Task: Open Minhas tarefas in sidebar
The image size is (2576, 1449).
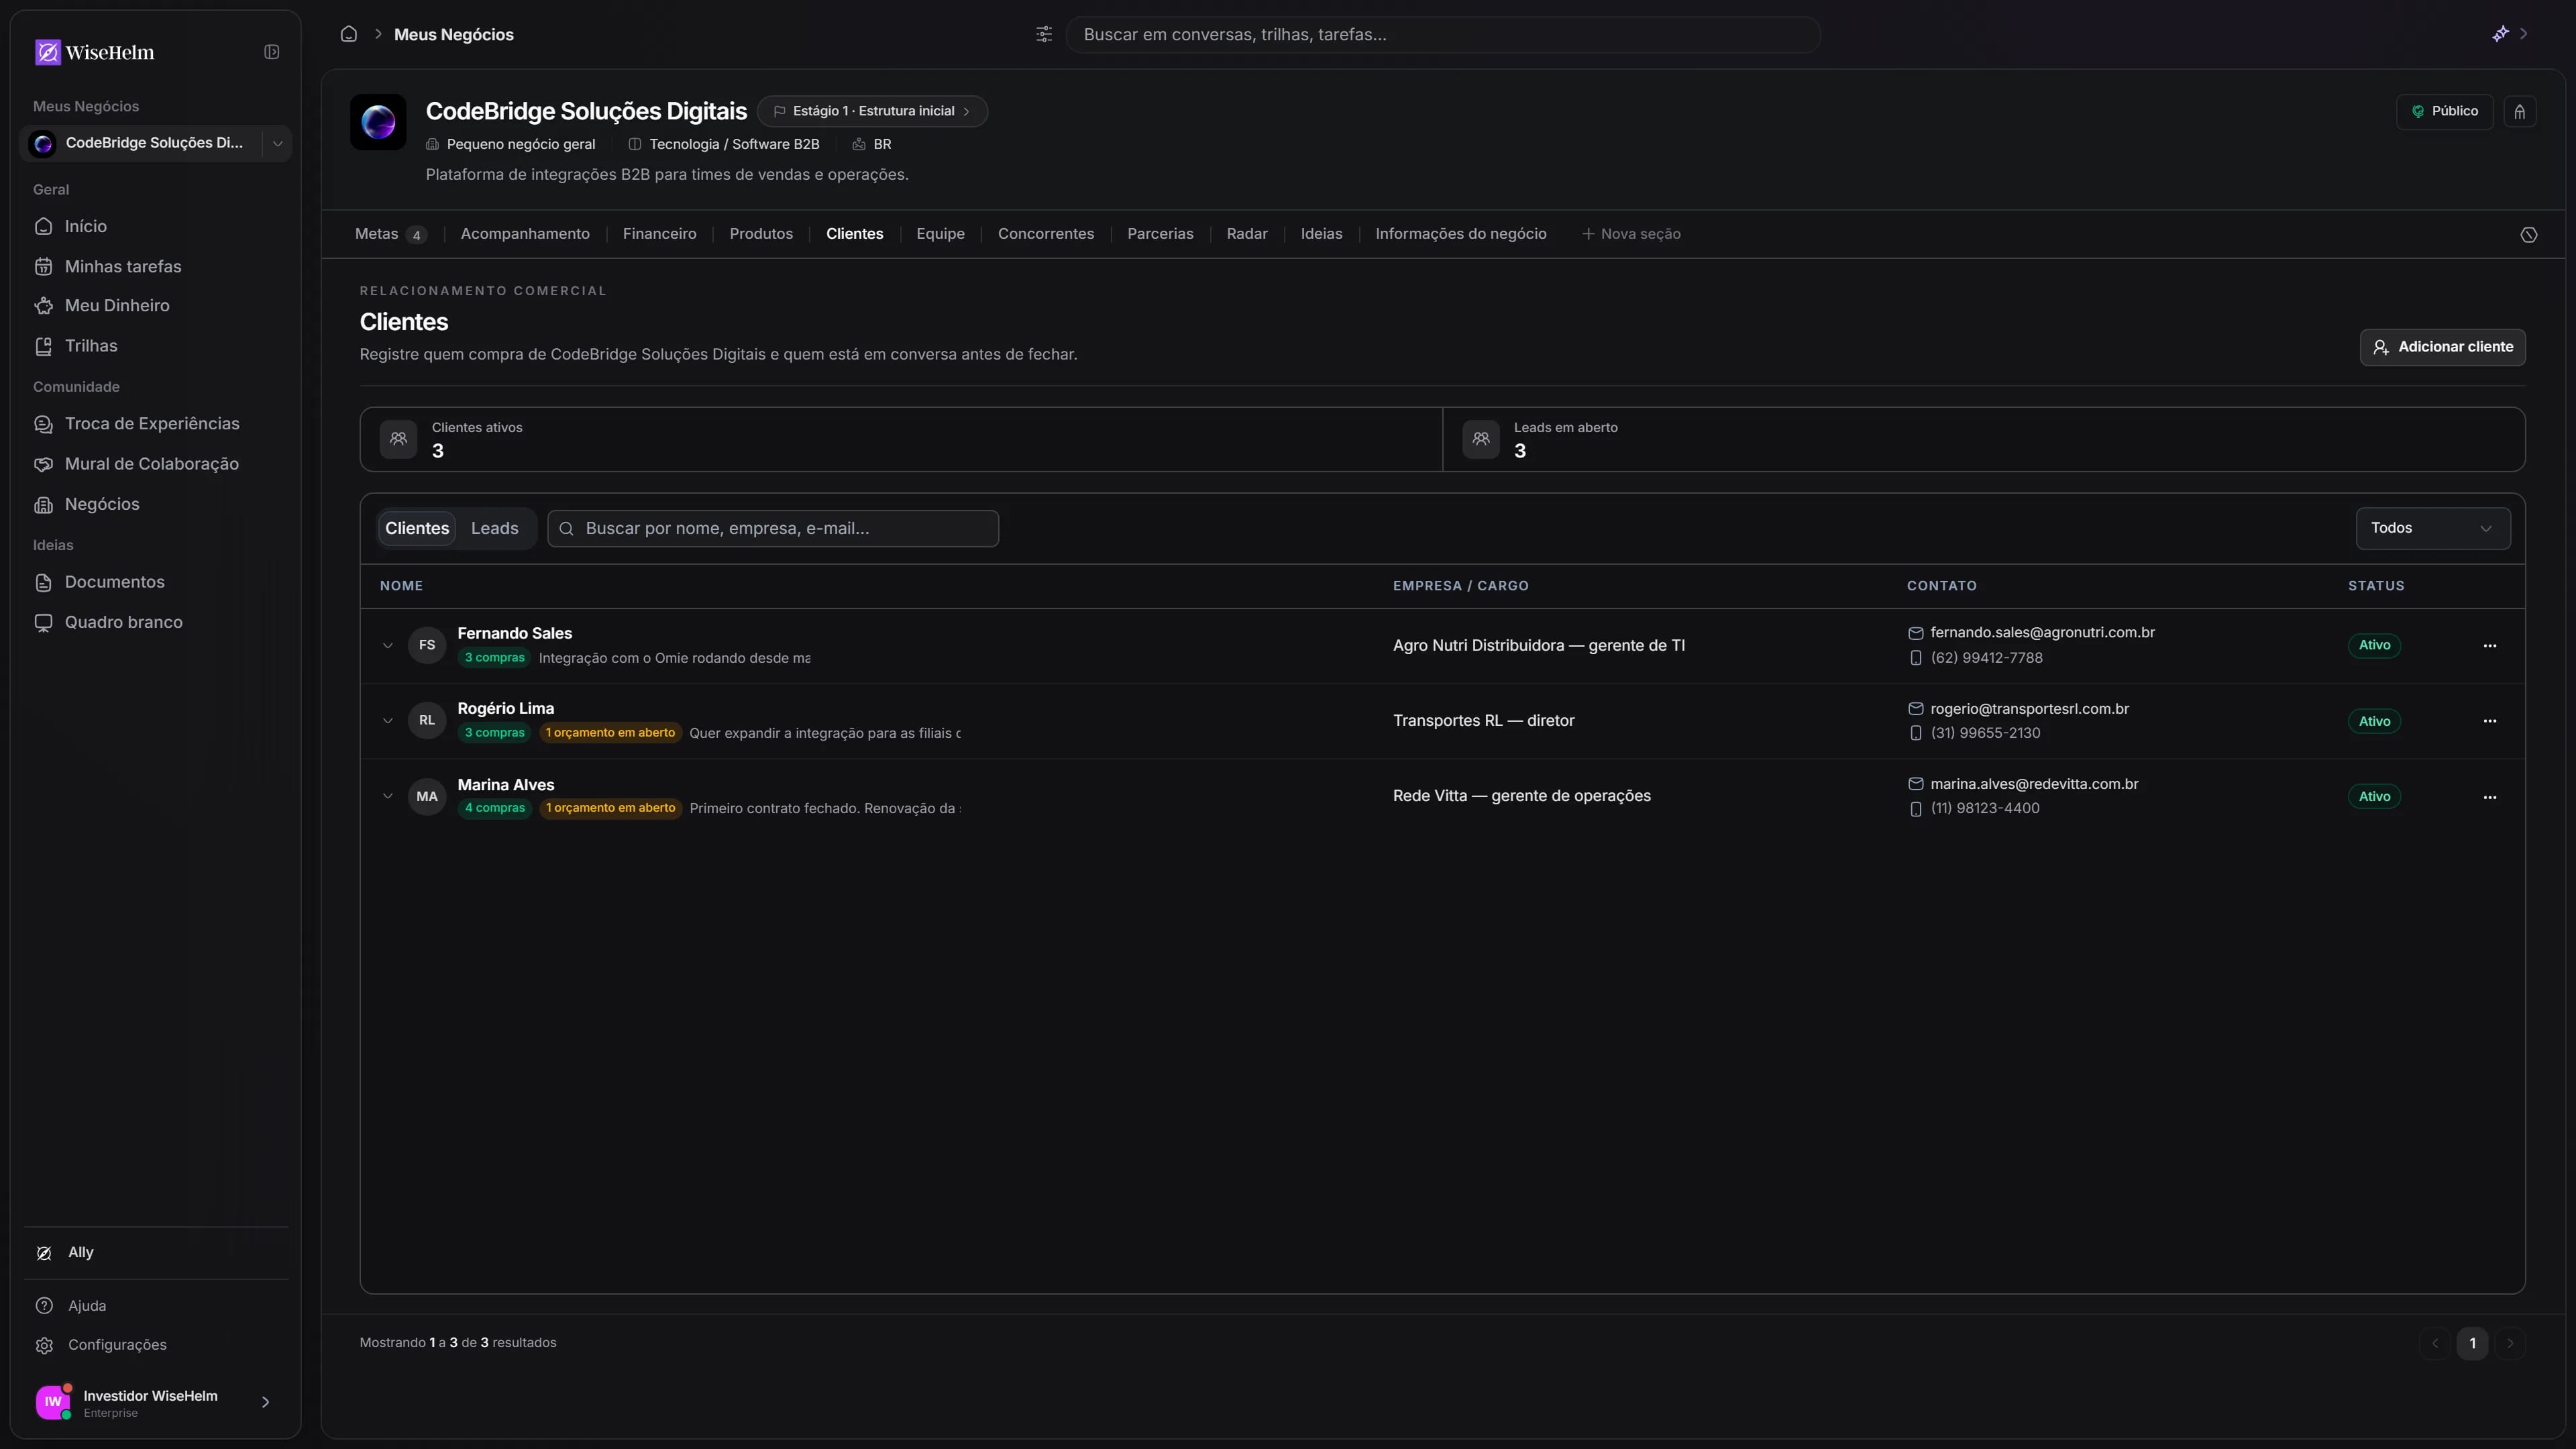Action: point(156,266)
